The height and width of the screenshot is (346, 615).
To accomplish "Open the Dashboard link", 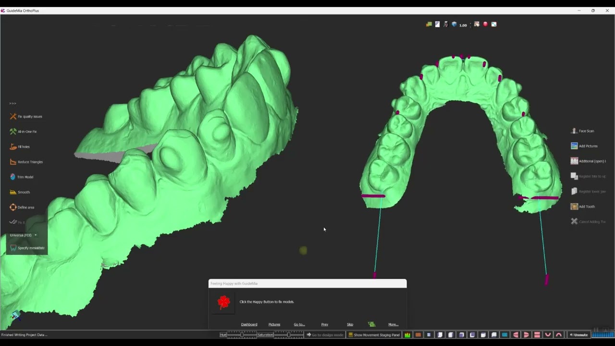I will 249,324.
